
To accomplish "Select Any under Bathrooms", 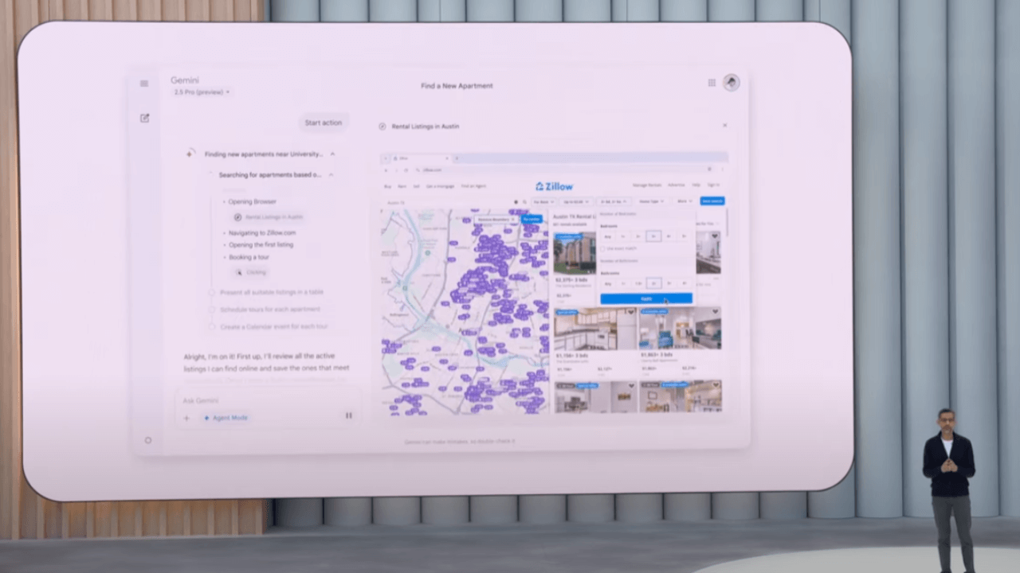I will click(x=607, y=283).
